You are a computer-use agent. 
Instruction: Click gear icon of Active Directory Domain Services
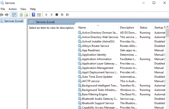click(x=80, y=33)
